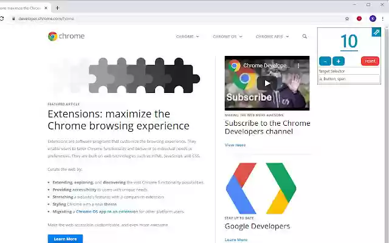Open the View more link
Viewport: 389px width, 243px height.
pyautogui.click(x=235, y=145)
